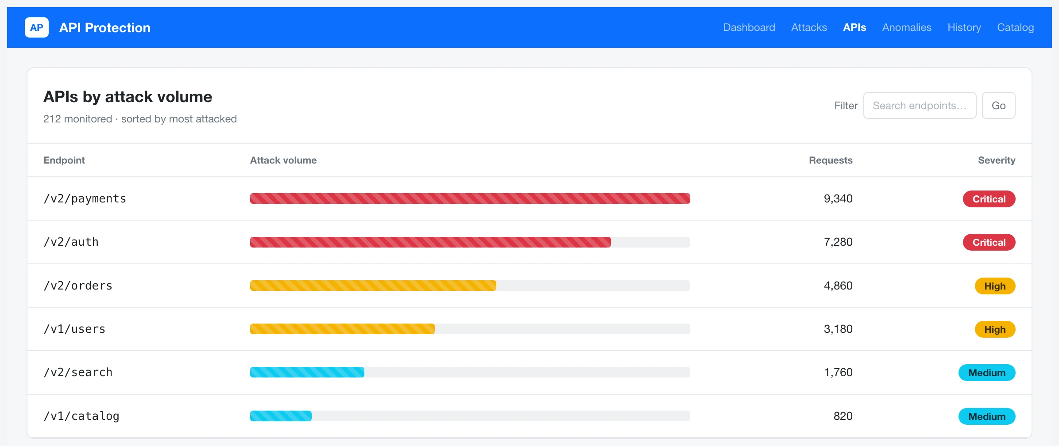Open the Catalog nav link
Viewport: 1059px width, 446px height.
coord(1015,27)
